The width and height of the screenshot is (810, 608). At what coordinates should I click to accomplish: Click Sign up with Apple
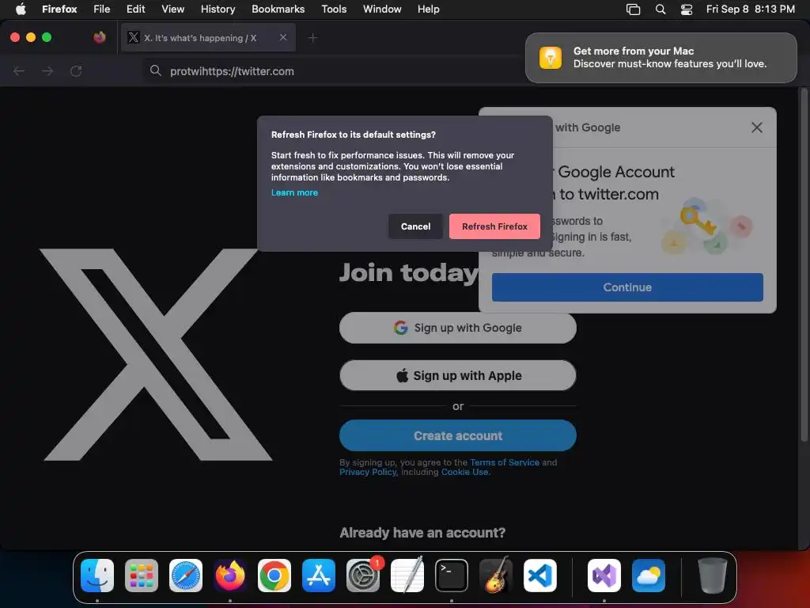click(x=458, y=375)
